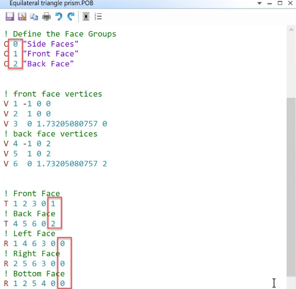Click the page view icon in toolbar
The height and width of the screenshot is (289, 296).
pyautogui.click(x=86, y=17)
